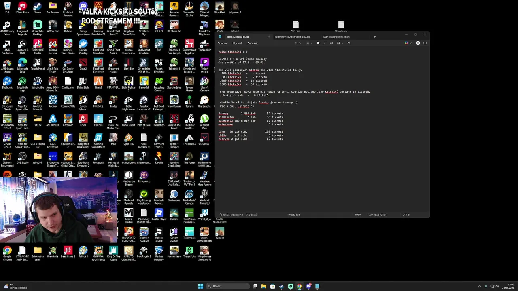
Task: Open Steam desktop shortcut
Action: coord(38,8)
